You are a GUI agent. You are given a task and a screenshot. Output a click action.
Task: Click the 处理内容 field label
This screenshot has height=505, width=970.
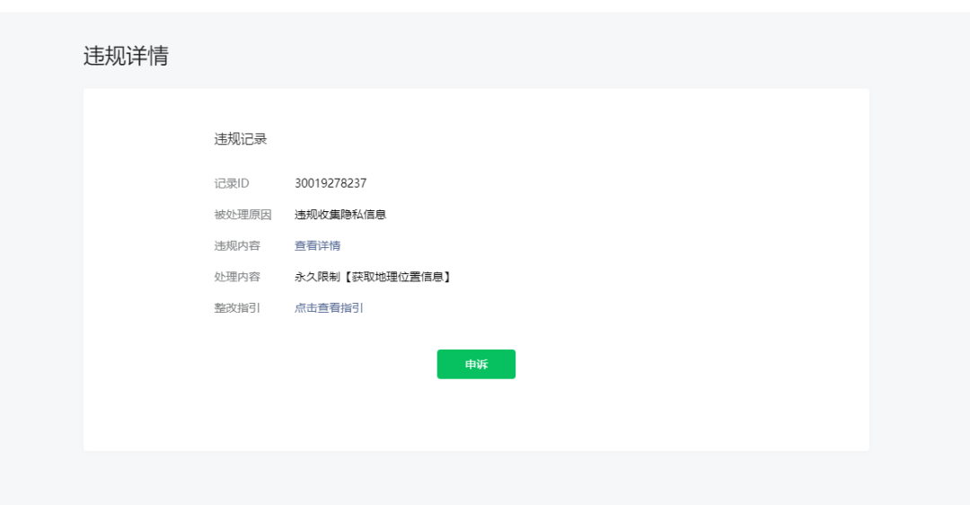(x=237, y=277)
